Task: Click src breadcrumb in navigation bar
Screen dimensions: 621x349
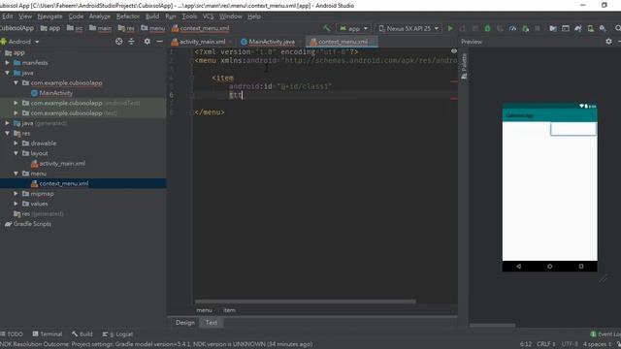Action: tap(75, 28)
